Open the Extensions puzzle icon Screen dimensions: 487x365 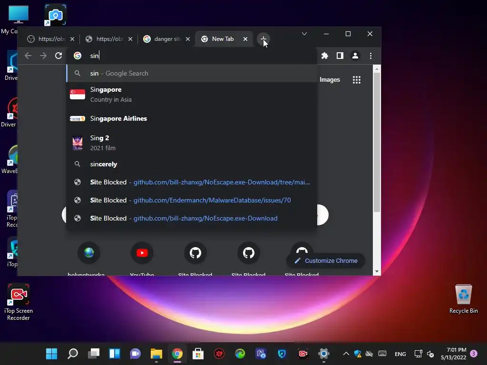(x=324, y=56)
